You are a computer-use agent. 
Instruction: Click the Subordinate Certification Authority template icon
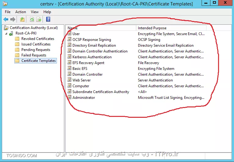[x=69, y=92]
